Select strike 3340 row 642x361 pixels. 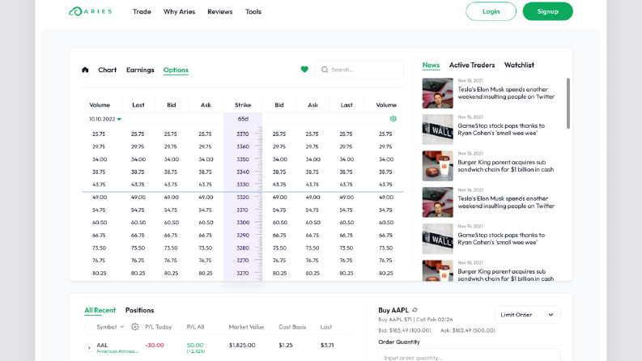click(x=243, y=172)
